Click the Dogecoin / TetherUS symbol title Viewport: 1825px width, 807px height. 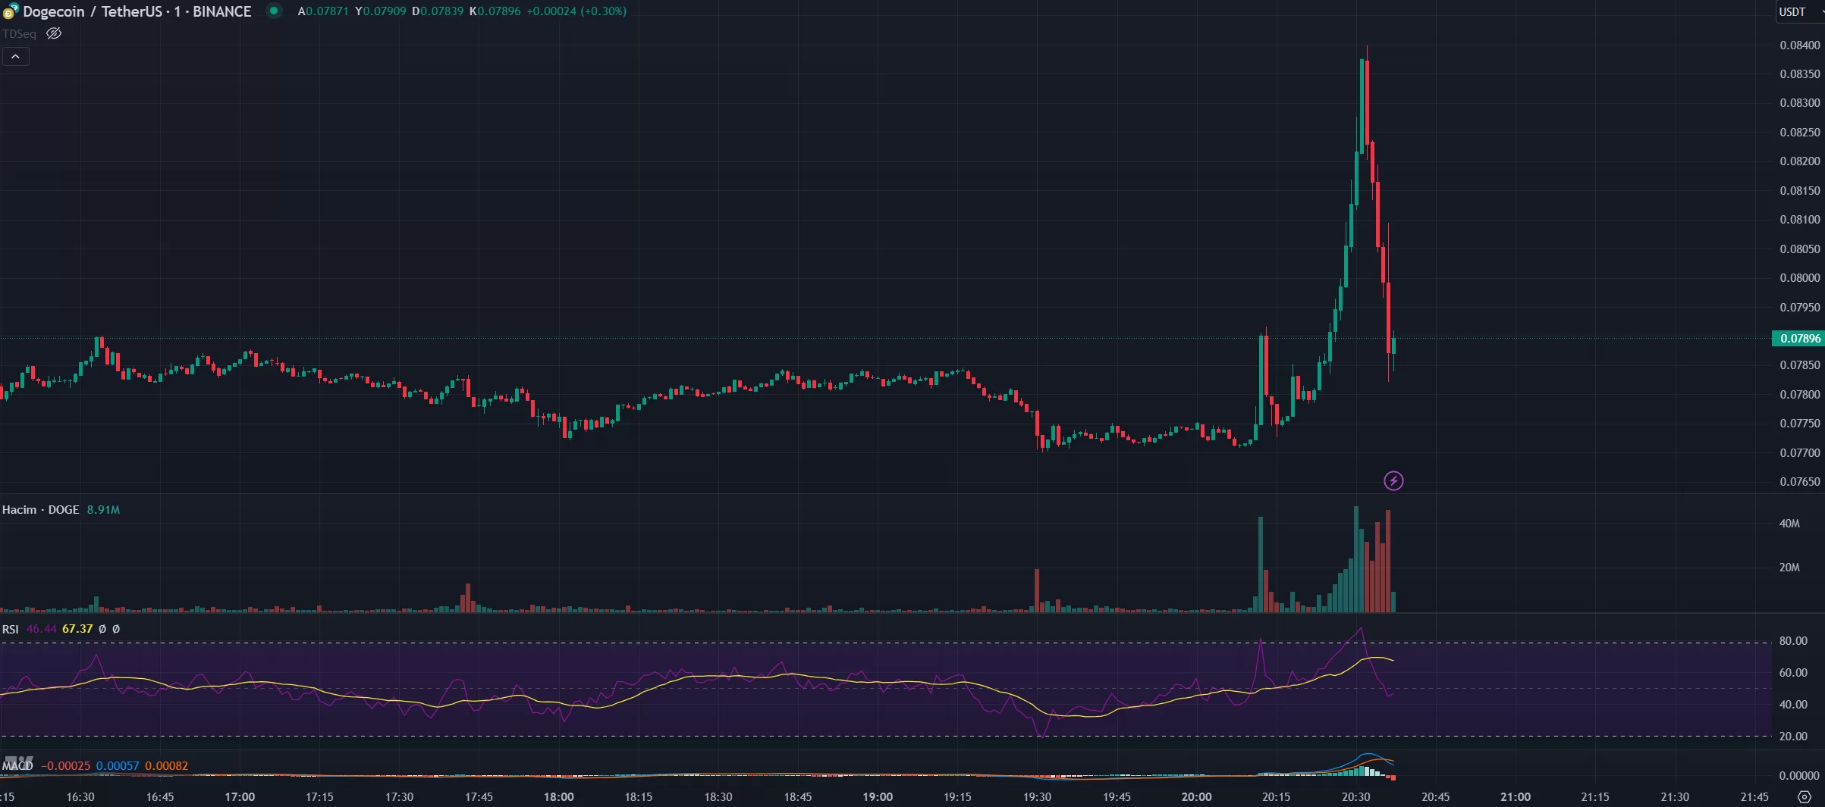[x=137, y=11]
